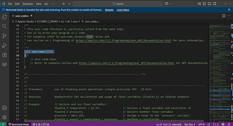
Task: Change the LF end of line sequence
Action: click(209, 124)
